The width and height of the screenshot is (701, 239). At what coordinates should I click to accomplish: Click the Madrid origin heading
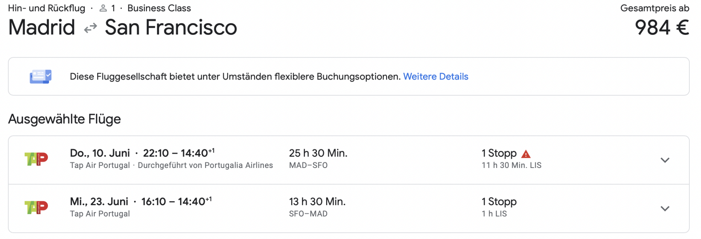(41, 27)
